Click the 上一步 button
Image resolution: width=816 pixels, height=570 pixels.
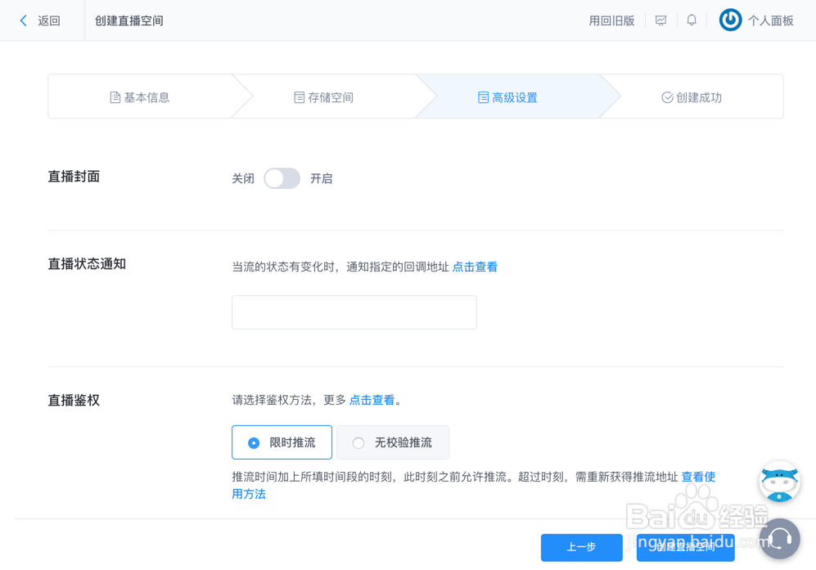582,548
